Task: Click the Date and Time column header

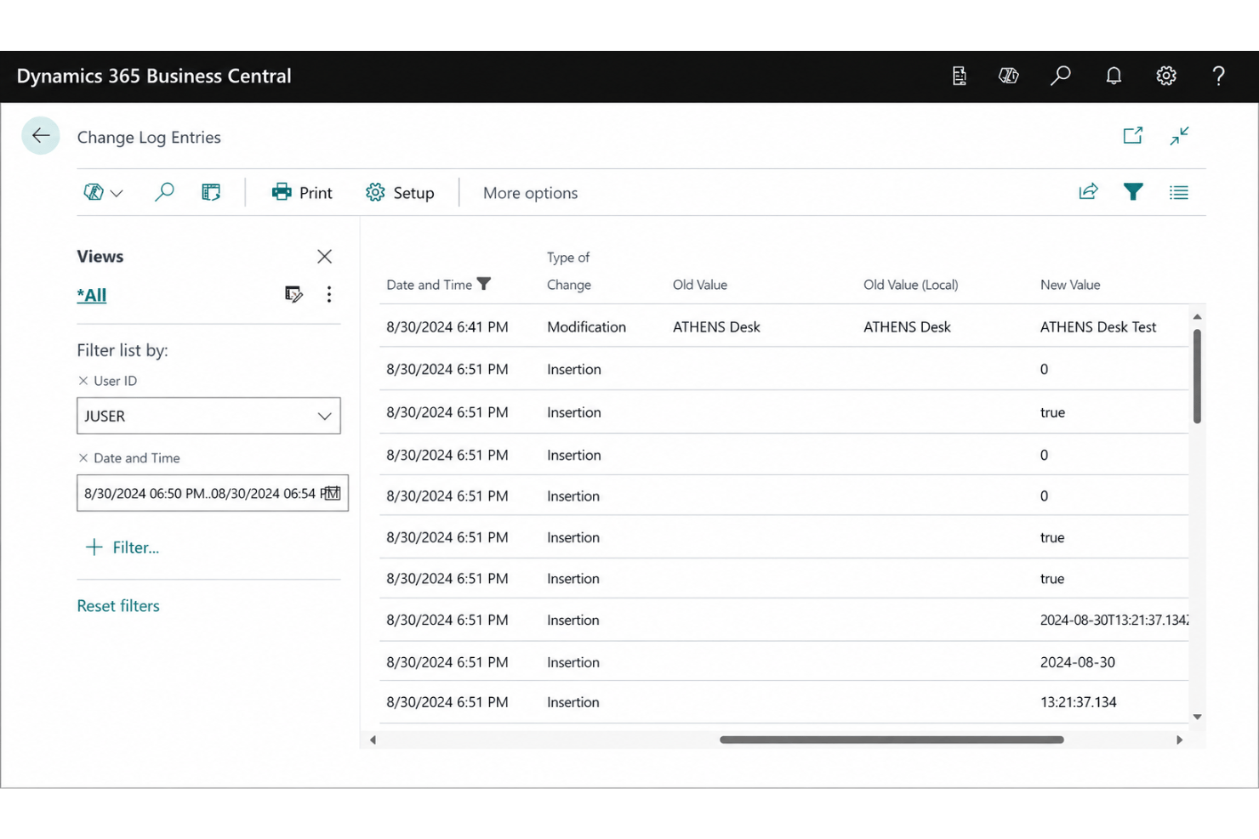Action: pos(429,285)
